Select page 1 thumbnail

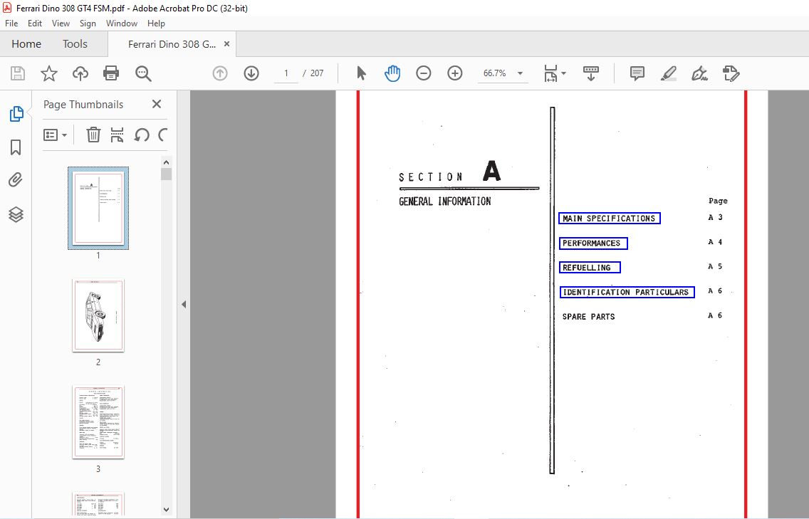point(98,208)
